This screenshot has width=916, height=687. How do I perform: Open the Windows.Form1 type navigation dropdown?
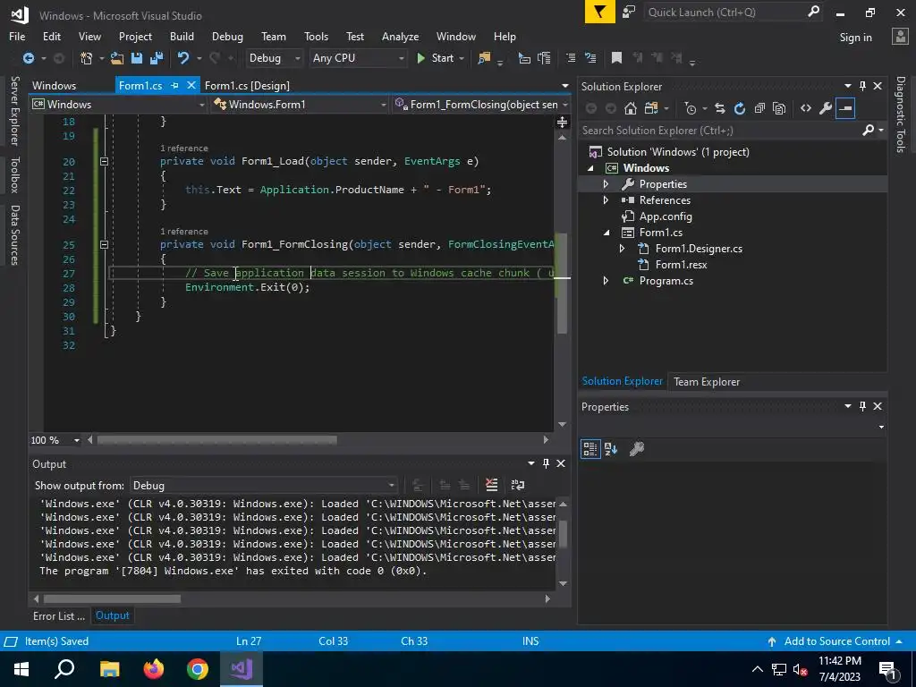301,105
